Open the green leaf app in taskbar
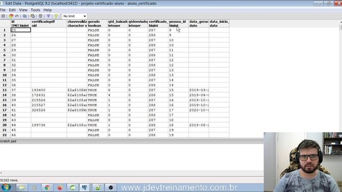The image size is (342, 192). click(x=73, y=188)
